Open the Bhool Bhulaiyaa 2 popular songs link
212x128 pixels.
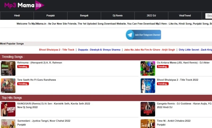[57, 50]
